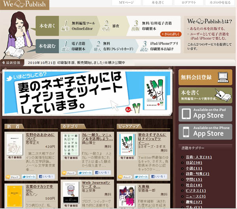237x209 pixels.
Task: Open the iPhone App Store badge
Action: point(205,132)
